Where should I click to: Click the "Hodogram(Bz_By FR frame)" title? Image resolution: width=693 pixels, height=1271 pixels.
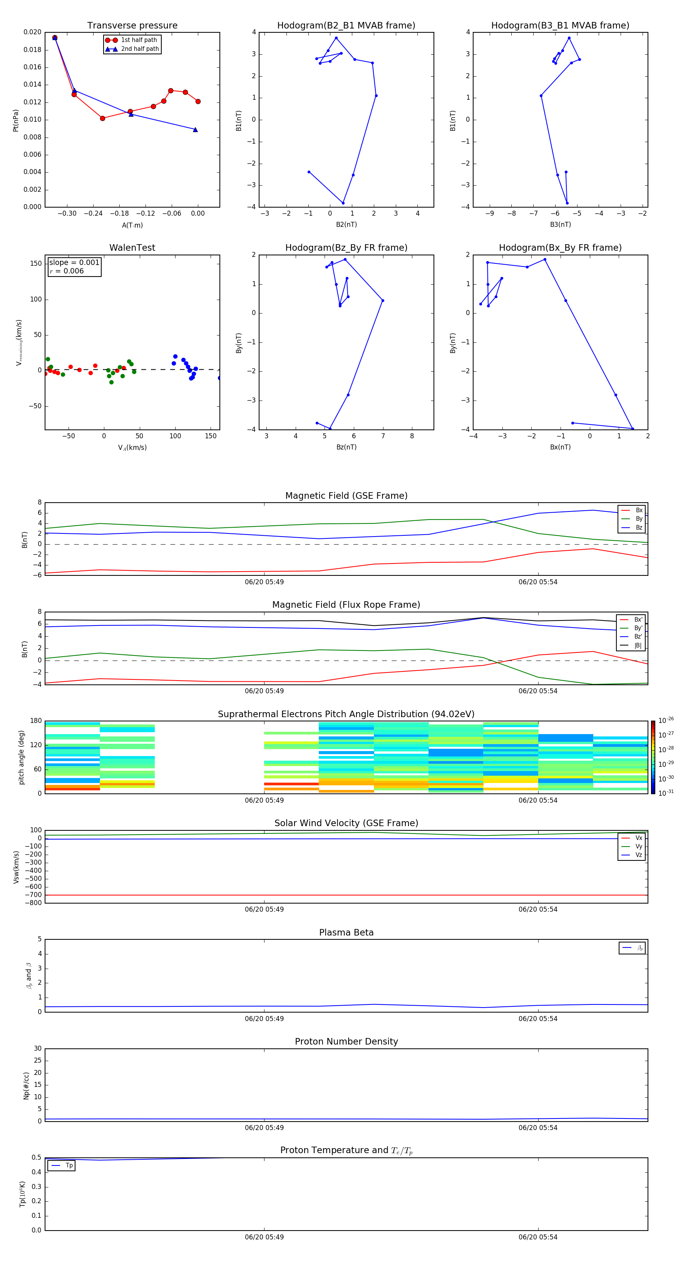coord(346,248)
